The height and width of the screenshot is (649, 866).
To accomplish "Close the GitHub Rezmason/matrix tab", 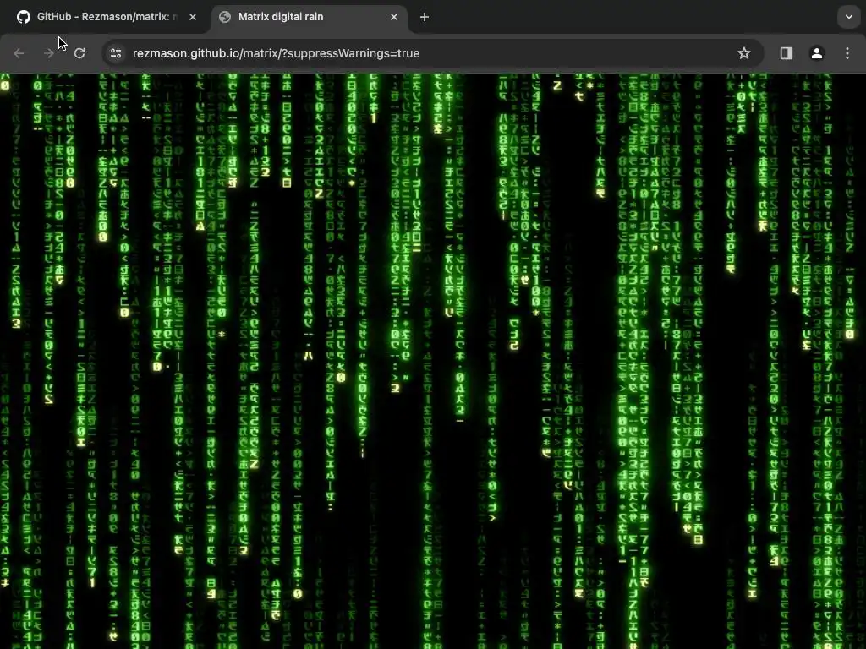I will coord(193,17).
